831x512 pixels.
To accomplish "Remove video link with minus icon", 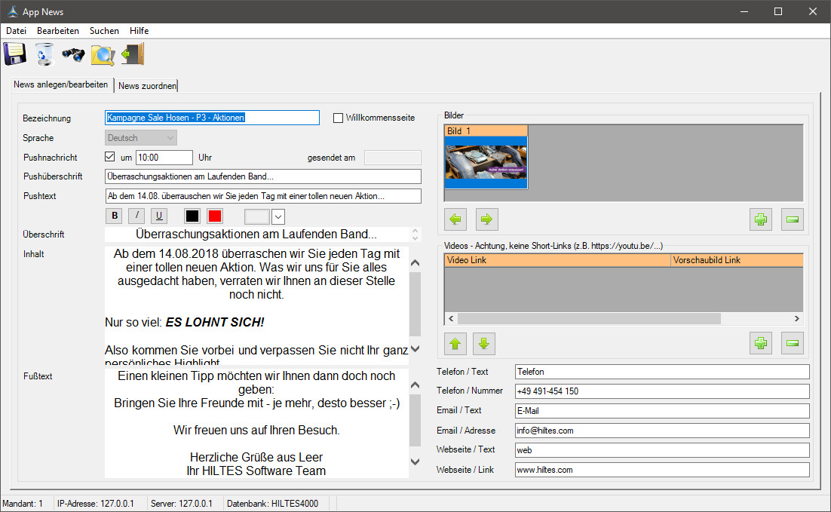I will (x=792, y=343).
